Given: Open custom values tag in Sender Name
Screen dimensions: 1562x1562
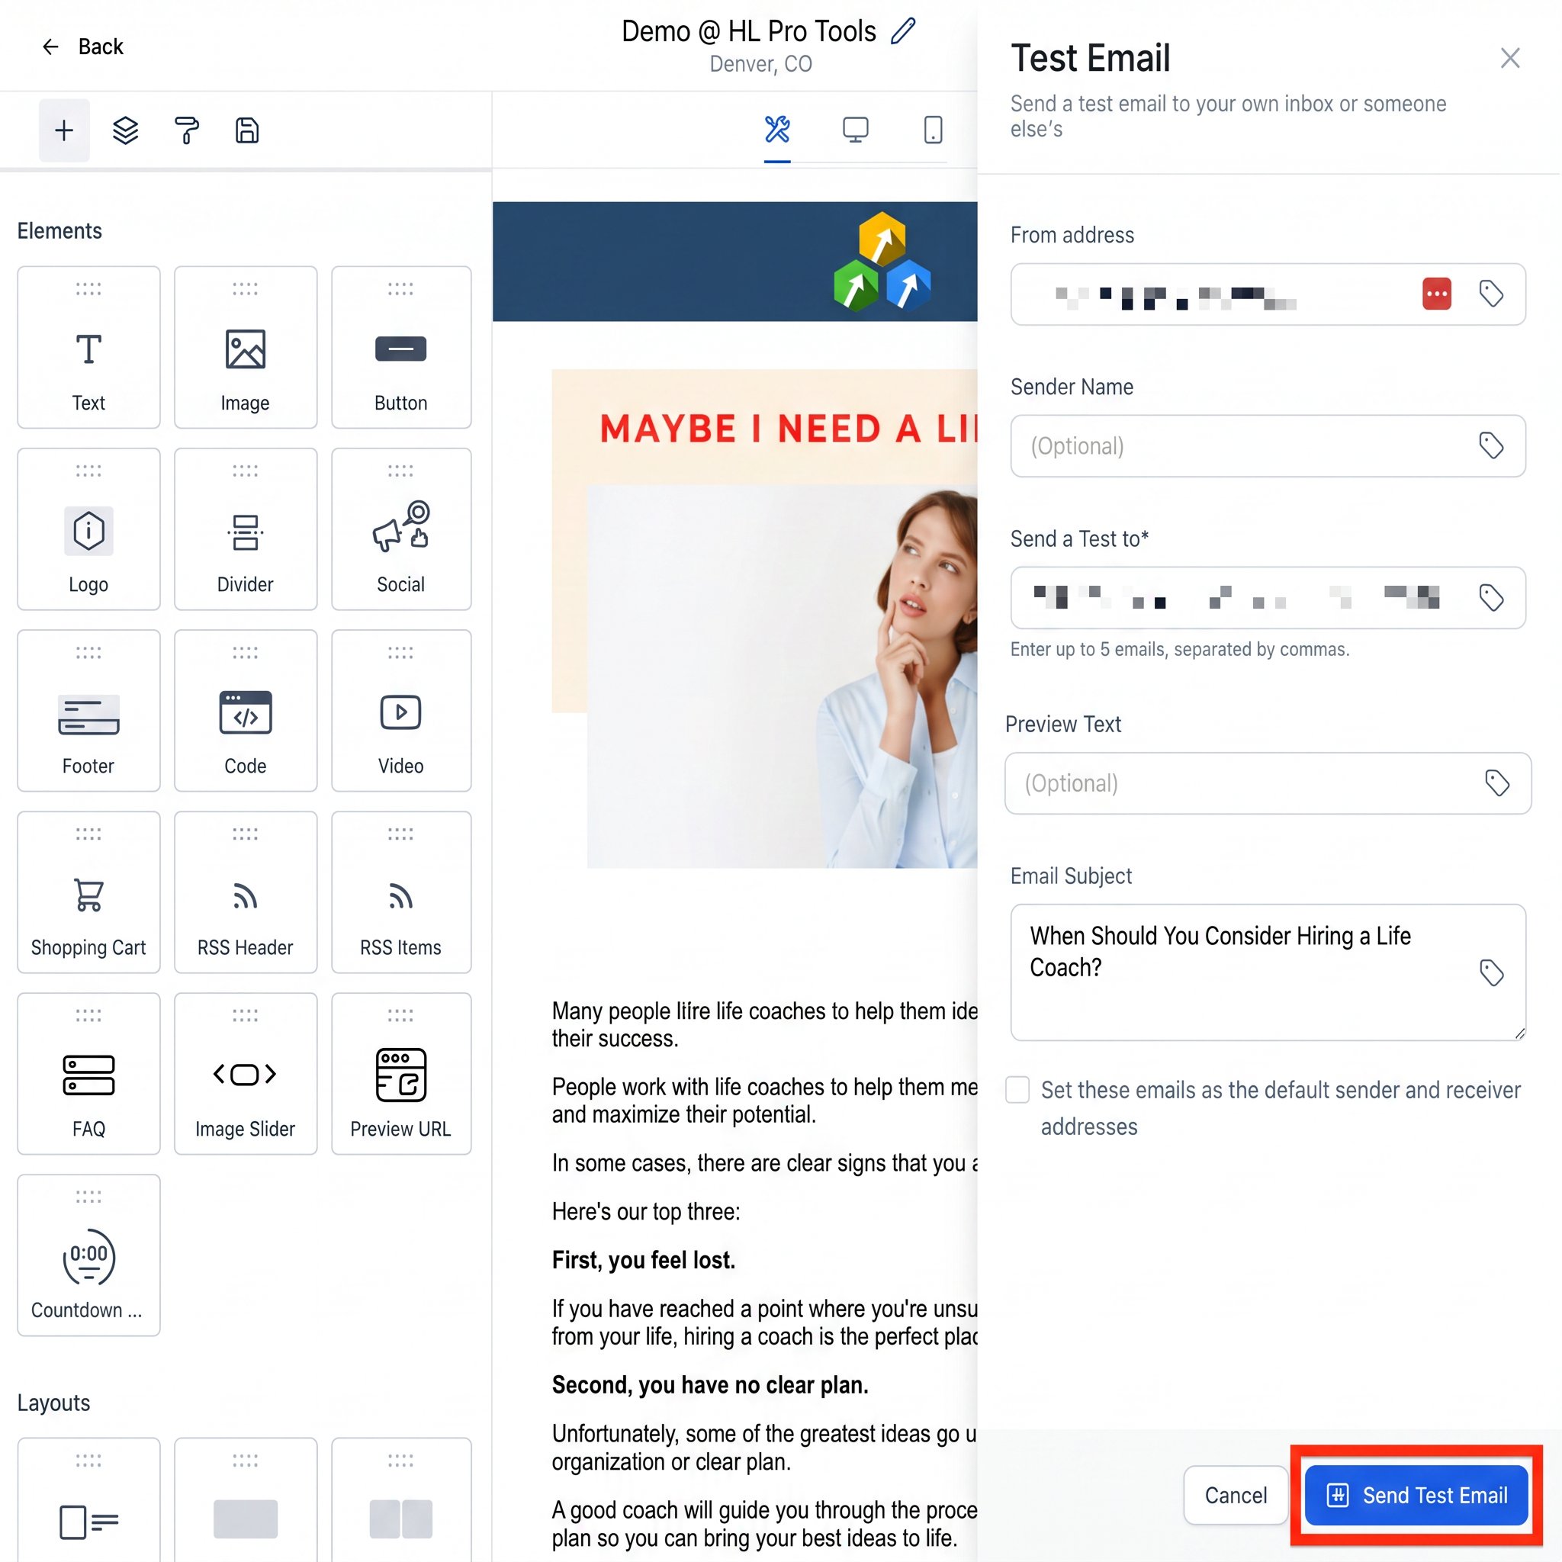Looking at the screenshot, I should [x=1492, y=445].
